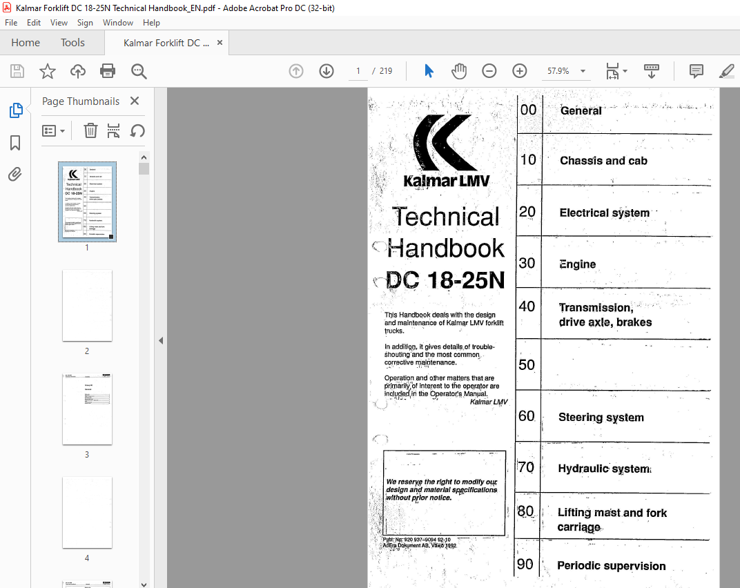Switch to the Home tab
The image size is (740, 588).
click(26, 43)
